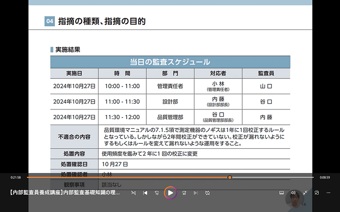Click the heading 指摘の種類、指摘の目的

102,21
